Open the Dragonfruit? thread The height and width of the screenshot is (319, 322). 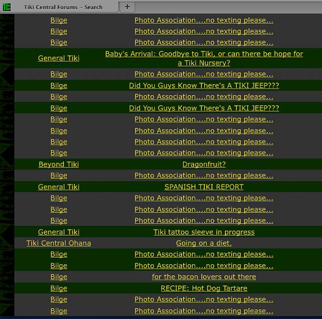coord(204,165)
